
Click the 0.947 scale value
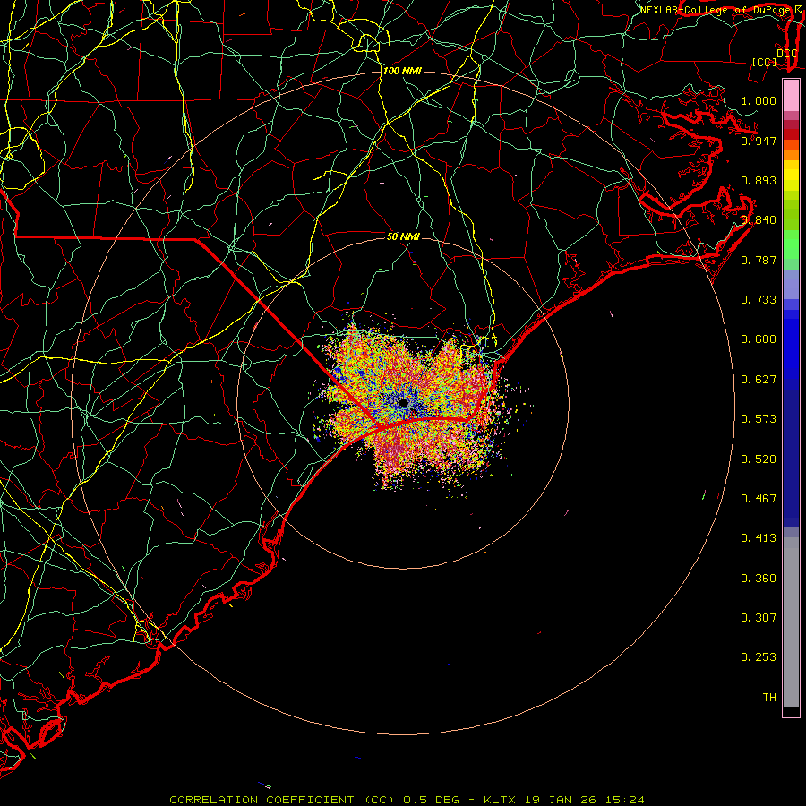(759, 141)
